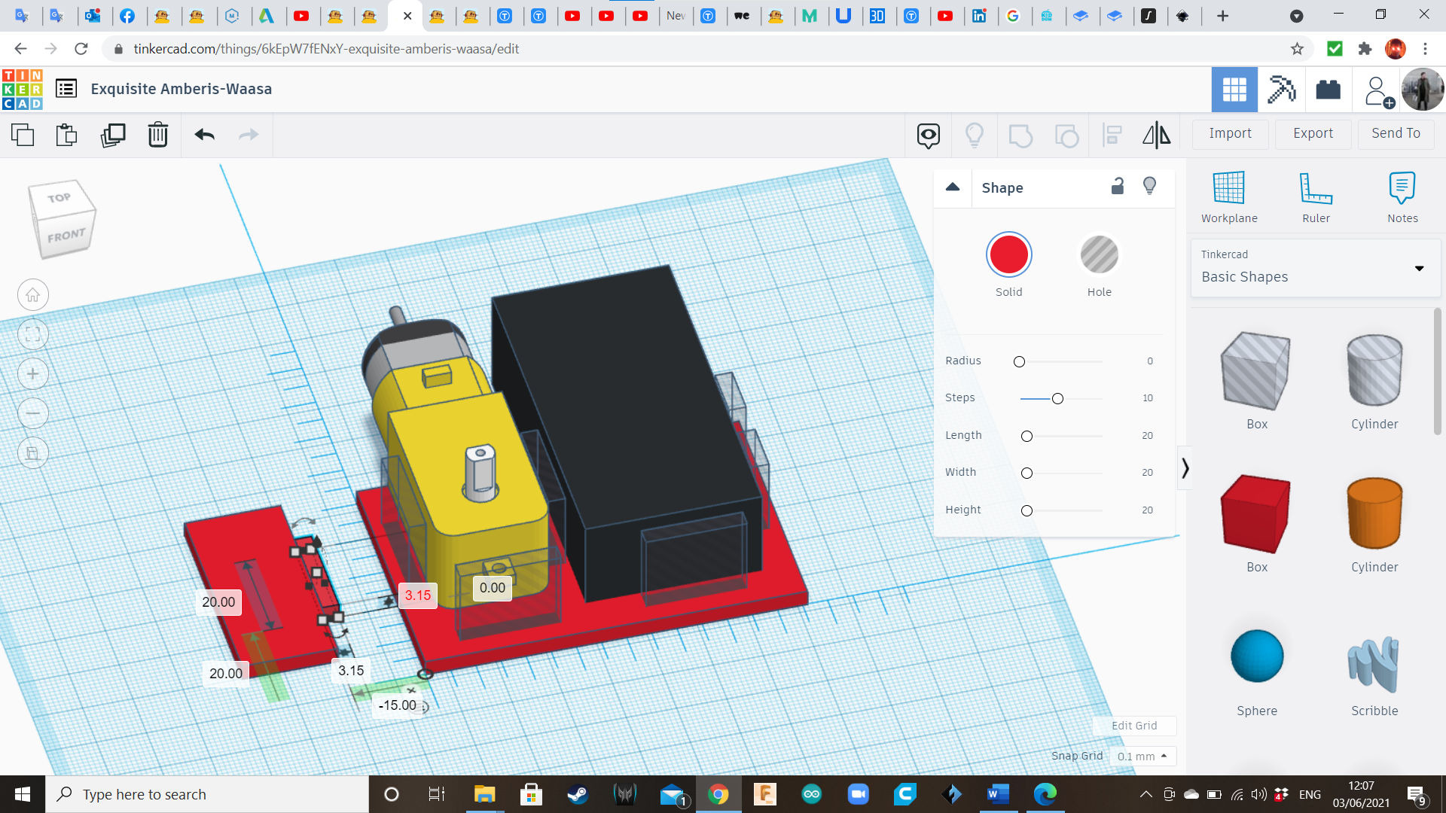Open the Ruler tool in the side panel

[x=1316, y=196]
